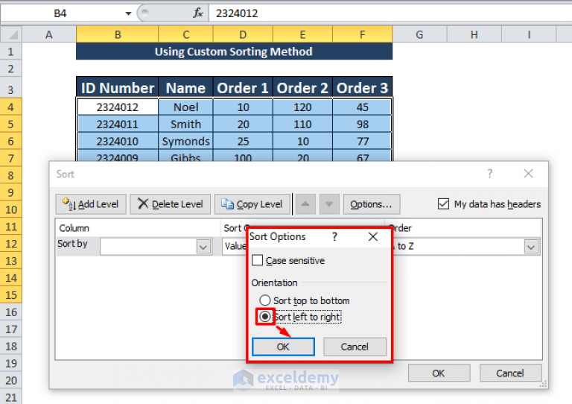
Task: Open the Order A to Z dropdown
Action: (x=531, y=247)
